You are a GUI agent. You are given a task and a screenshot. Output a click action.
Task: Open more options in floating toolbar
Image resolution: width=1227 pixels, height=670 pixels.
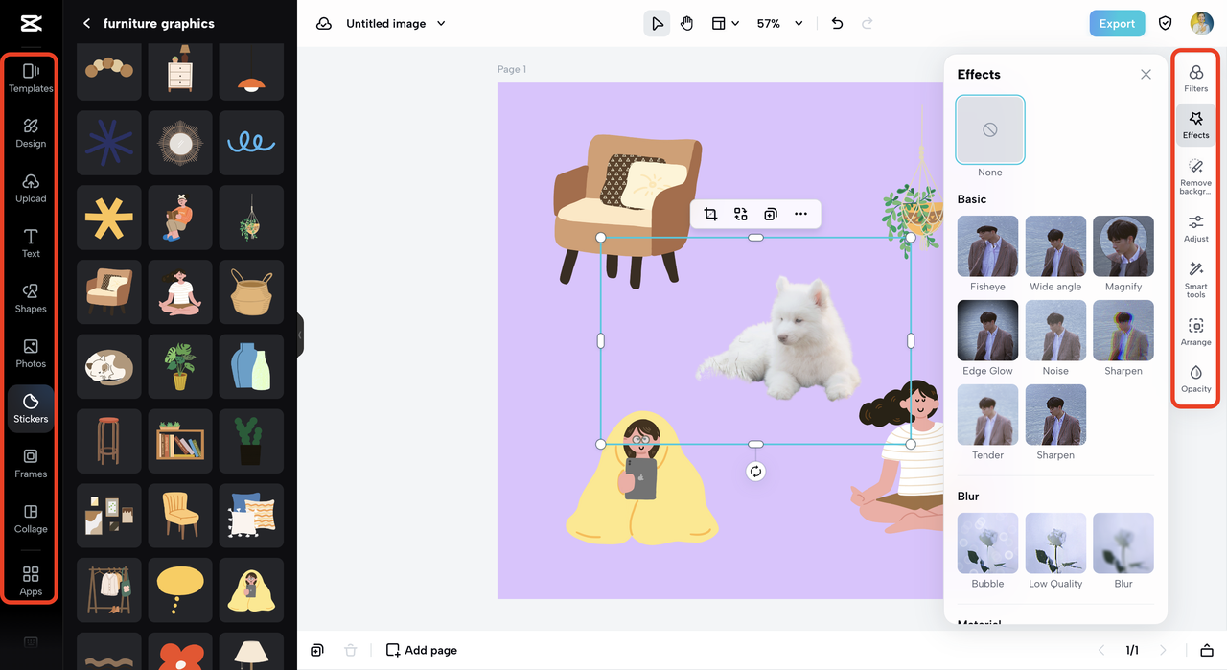800,214
